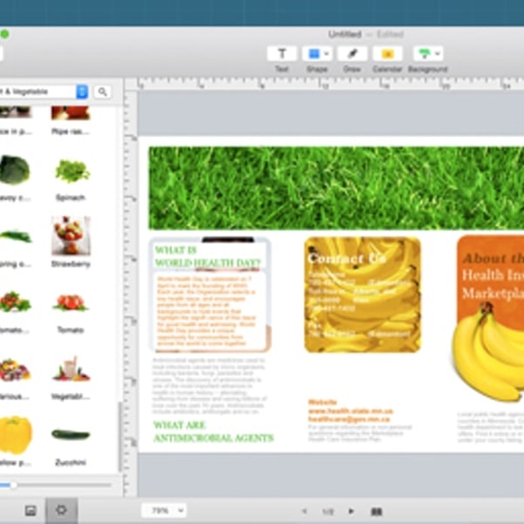Select the orange World Health Day paragraph
This screenshot has width=524, height=524.
(206, 311)
